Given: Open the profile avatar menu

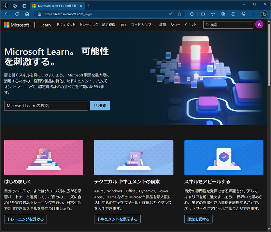Looking at the screenshot, I should point(259,25).
